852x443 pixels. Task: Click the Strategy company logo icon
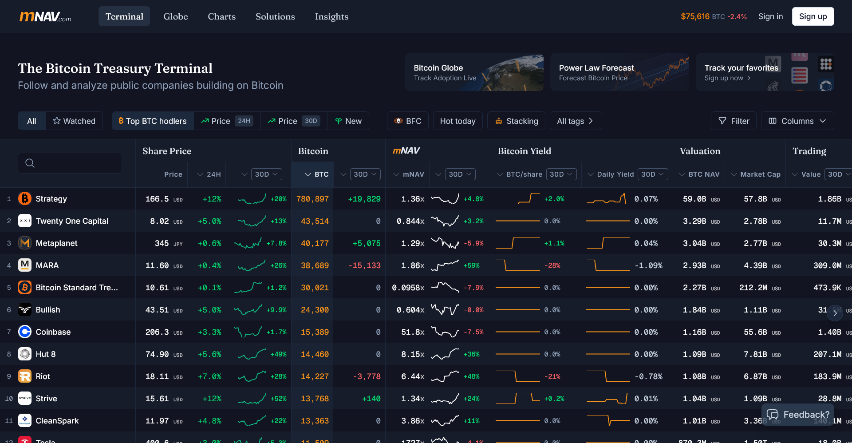[x=25, y=198]
